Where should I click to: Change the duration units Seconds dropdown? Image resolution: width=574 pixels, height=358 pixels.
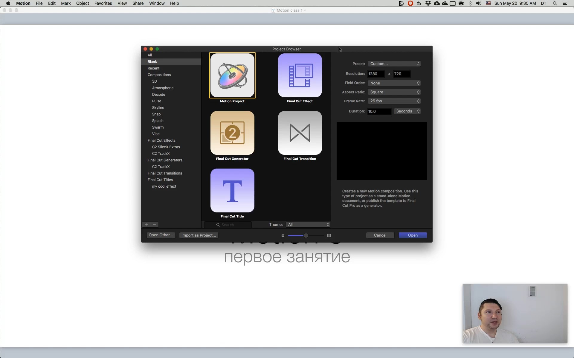[x=407, y=111]
